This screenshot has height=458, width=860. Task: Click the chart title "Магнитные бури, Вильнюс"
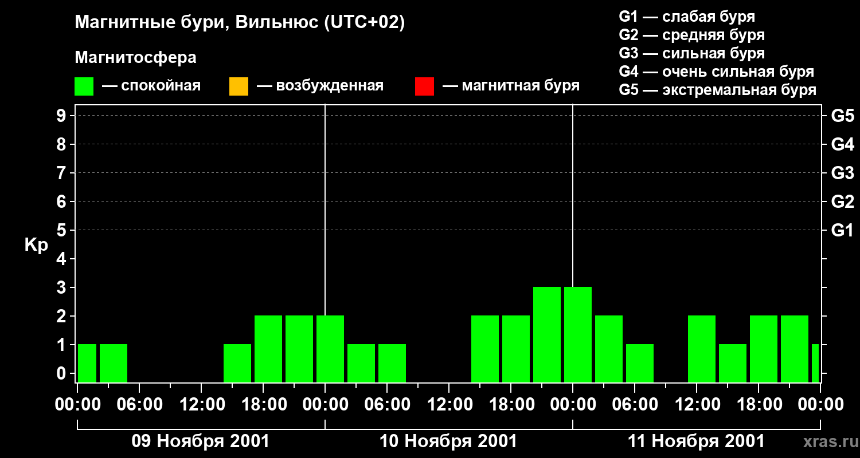pyautogui.click(x=240, y=23)
